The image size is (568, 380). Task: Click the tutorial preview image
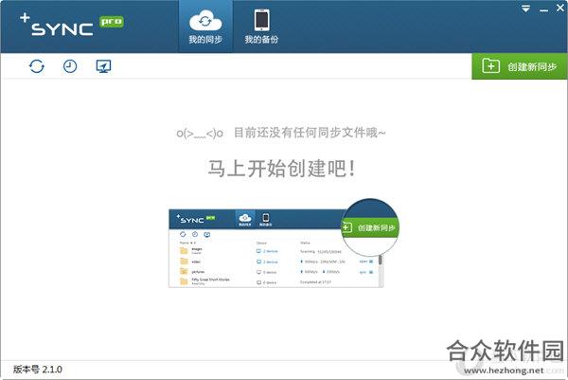tap(284, 244)
